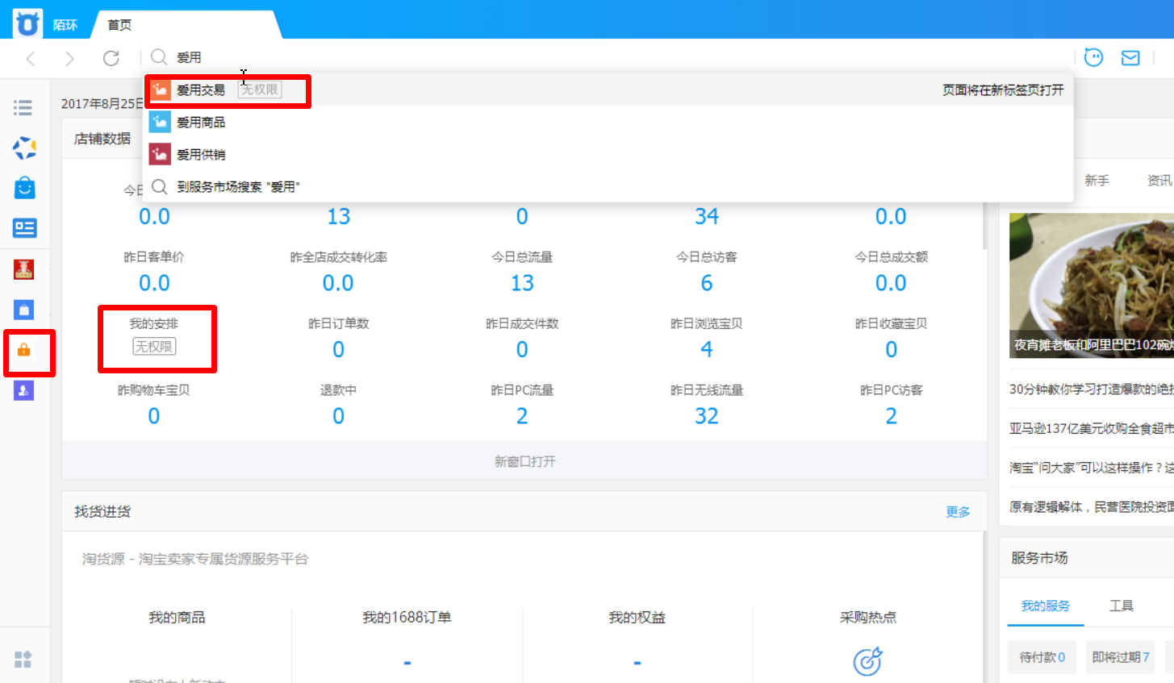Click the orange lock icon in sidebar

(24, 350)
